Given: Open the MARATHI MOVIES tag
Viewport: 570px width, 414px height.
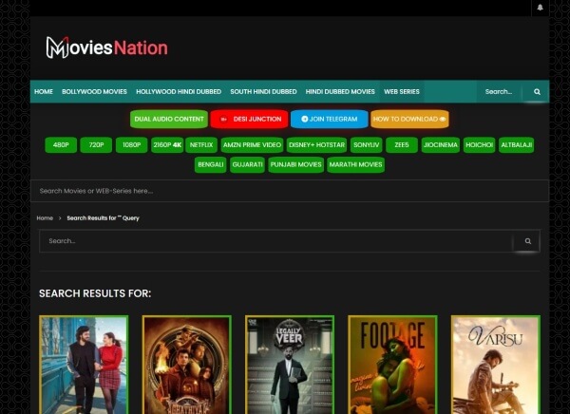Looking at the screenshot, I should 355,164.
